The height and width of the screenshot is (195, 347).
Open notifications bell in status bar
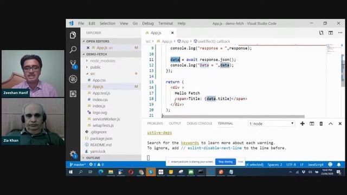(x=339, y=165)
